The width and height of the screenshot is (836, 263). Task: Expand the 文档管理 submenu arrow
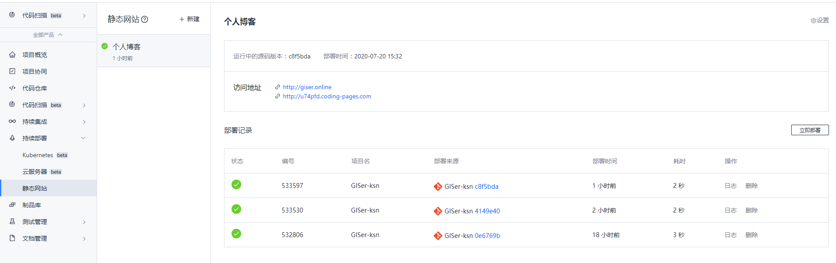[x=84, y=239]
